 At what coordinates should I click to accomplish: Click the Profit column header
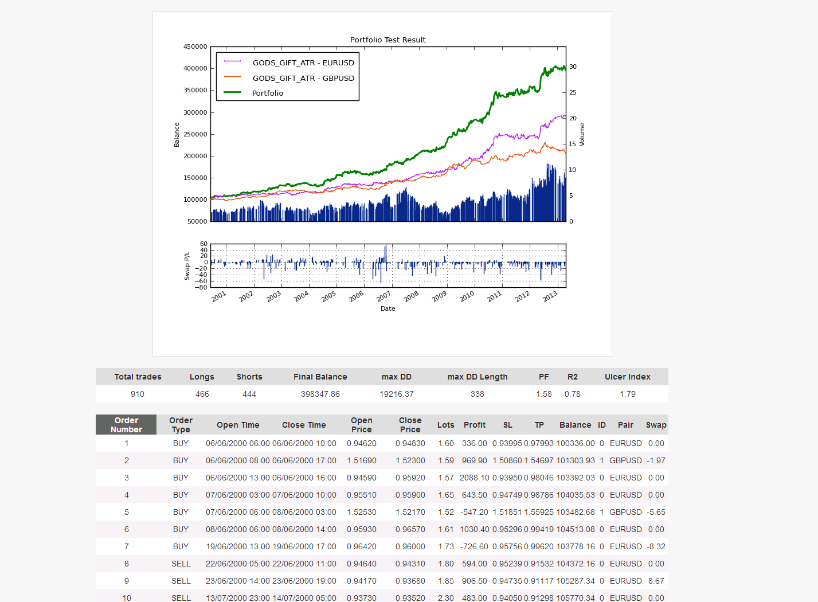(x=475, y=425)
